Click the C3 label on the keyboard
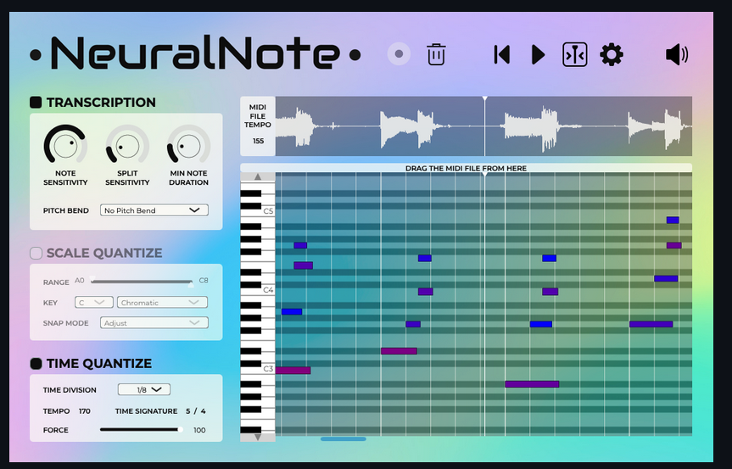Viewport: 732px width, 469px height. pyautogui.click(x=268, y=369)
